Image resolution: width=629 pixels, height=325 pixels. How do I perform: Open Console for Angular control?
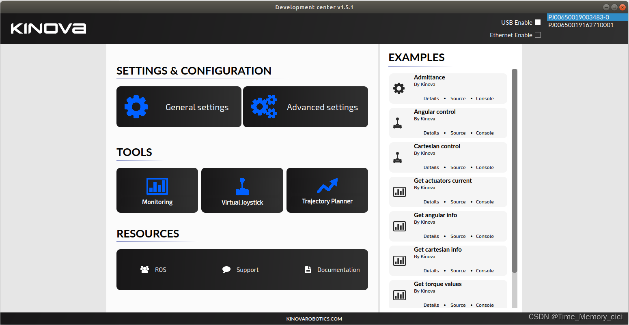(x=485, y=133)
